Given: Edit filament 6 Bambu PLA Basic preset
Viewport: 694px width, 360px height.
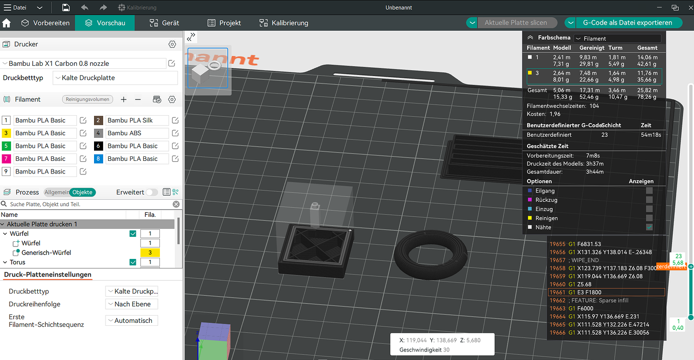Looking at the screenshot, I should click(176, 146).
